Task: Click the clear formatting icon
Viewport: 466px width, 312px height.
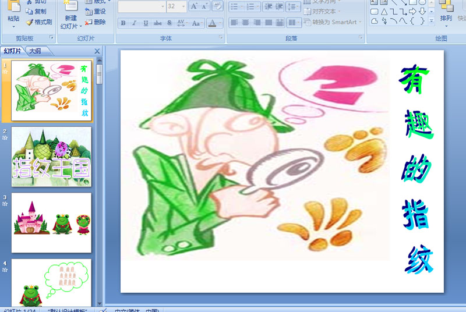Action: point(217,6)
